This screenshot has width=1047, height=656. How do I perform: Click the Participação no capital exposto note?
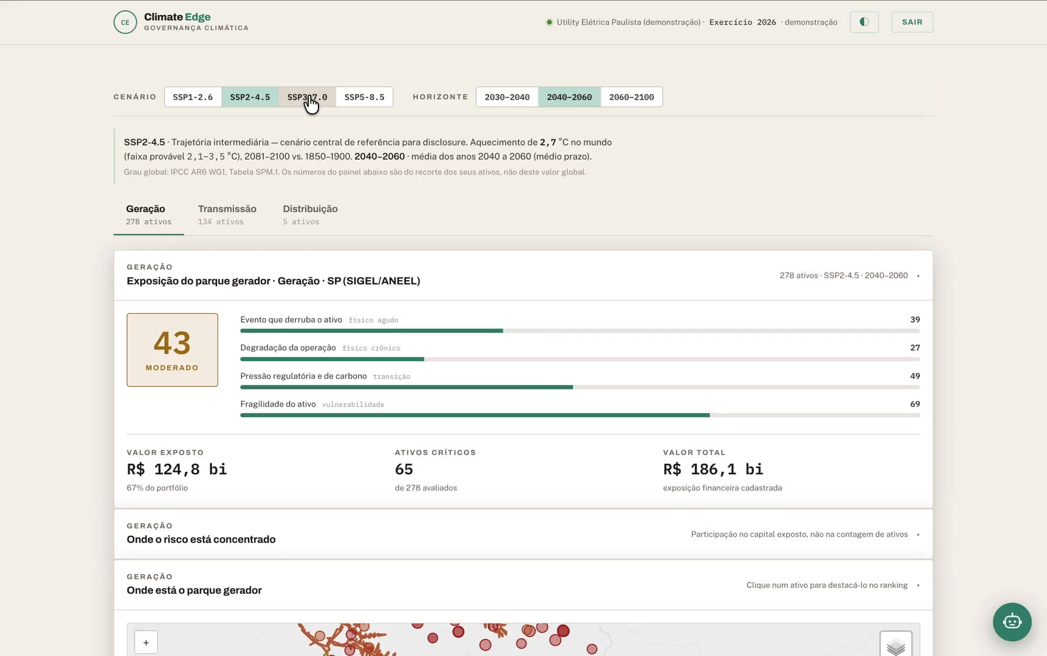pos(799,534)
